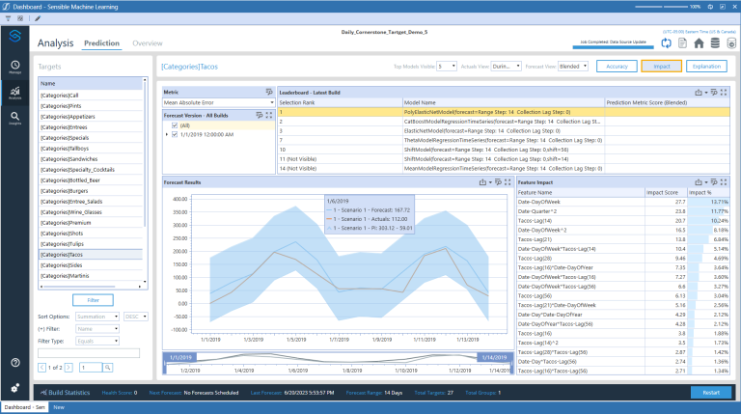Switch to the Overview tab
The height and width of the screenshot is (414, 741).
[148, 43]
